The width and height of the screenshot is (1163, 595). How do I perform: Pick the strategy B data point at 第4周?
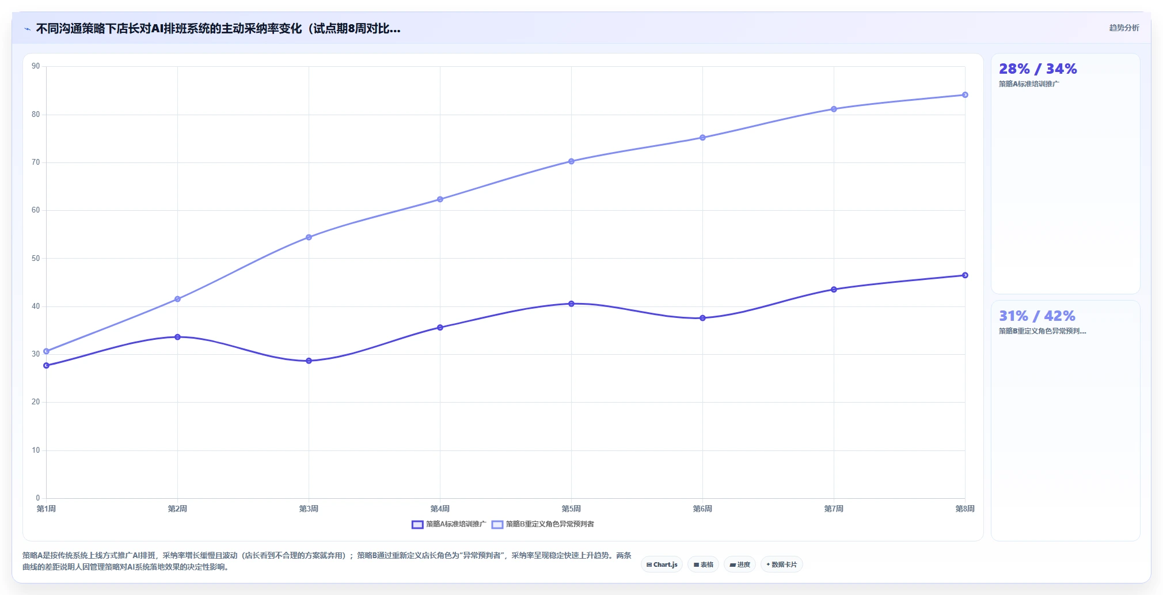tap(440, 199)
